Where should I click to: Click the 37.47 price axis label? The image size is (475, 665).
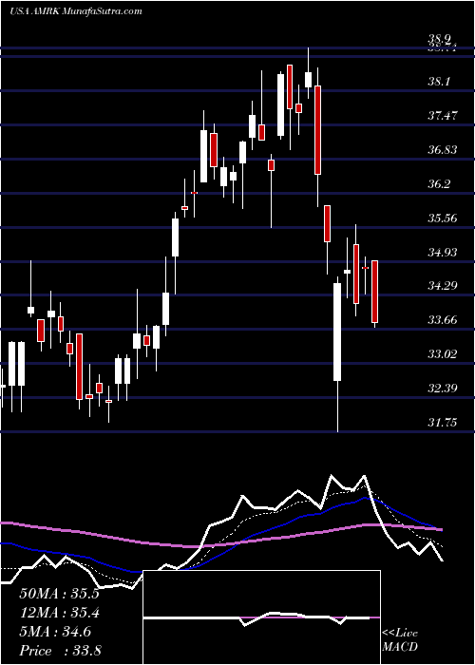(x=443, y=115)
